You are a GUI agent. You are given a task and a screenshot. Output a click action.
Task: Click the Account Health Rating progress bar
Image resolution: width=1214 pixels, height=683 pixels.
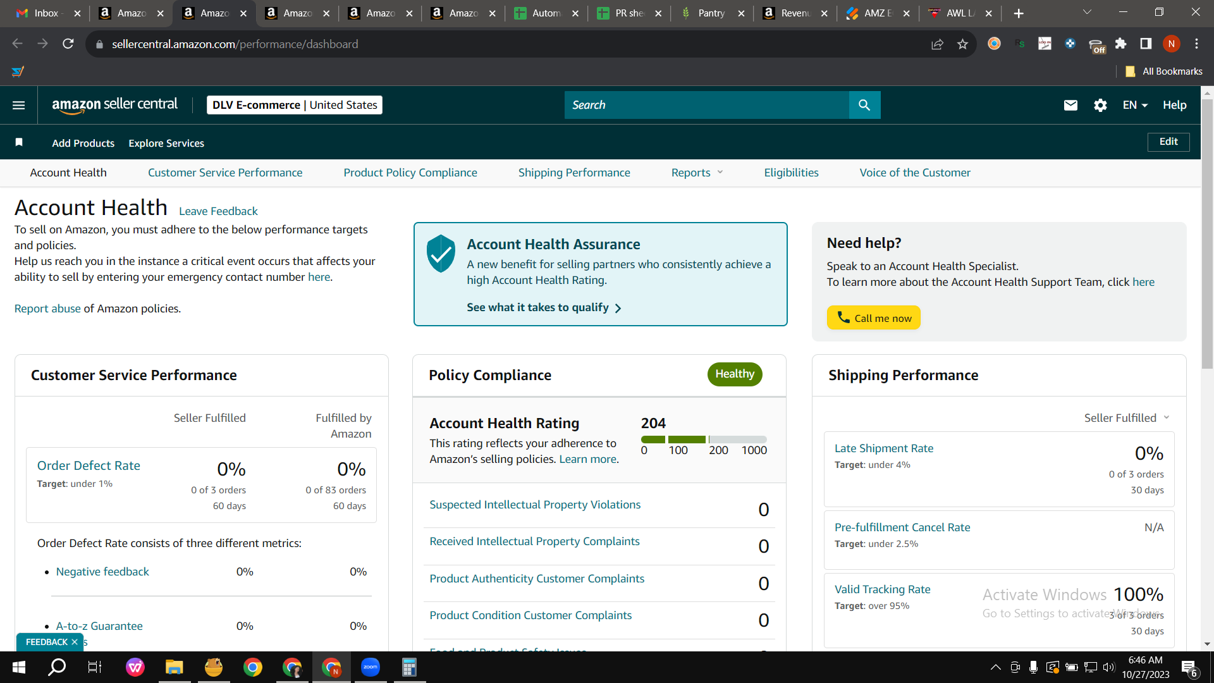coord(704,440)
